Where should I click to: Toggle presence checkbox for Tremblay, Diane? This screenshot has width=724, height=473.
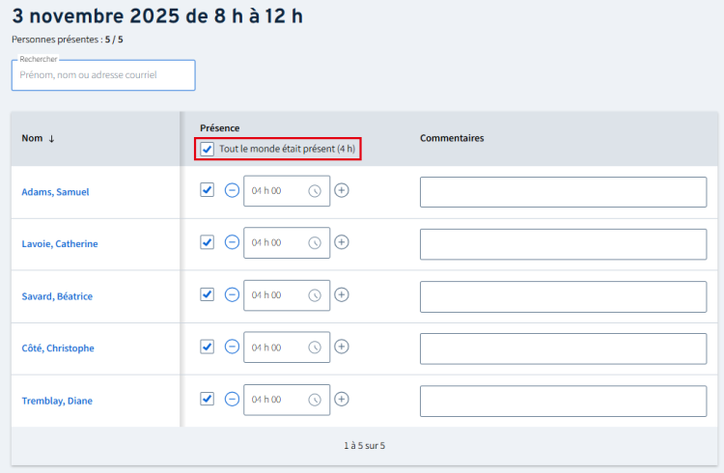tap(207, 399)
